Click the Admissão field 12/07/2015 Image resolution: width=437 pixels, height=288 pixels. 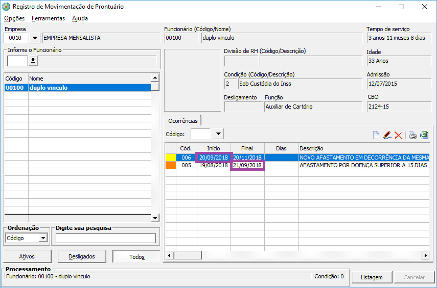click(x=399, y=84)
